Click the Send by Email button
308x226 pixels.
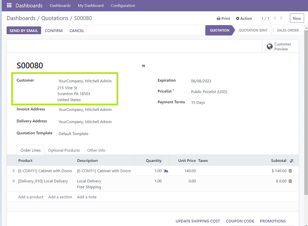[x=24, y=30]
